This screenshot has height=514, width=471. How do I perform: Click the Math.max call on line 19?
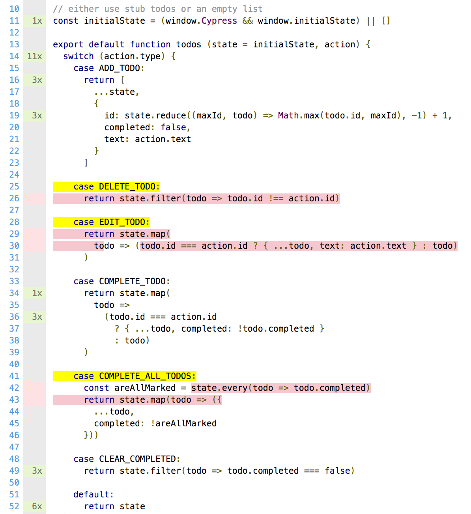298,115
